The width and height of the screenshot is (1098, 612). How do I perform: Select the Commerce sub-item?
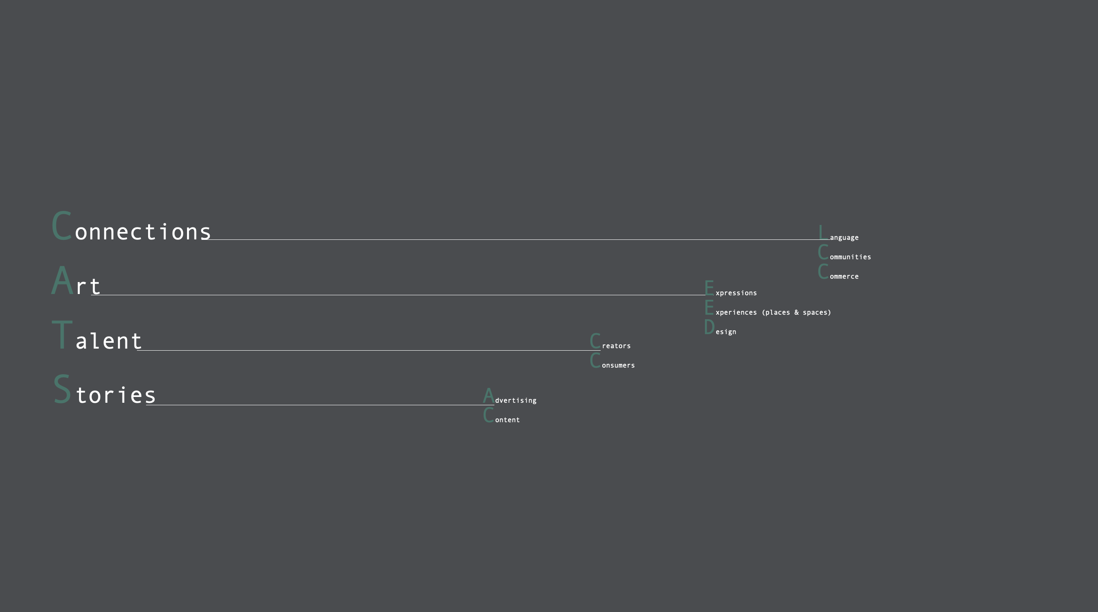pyautogui.click(x=839, y=272)
